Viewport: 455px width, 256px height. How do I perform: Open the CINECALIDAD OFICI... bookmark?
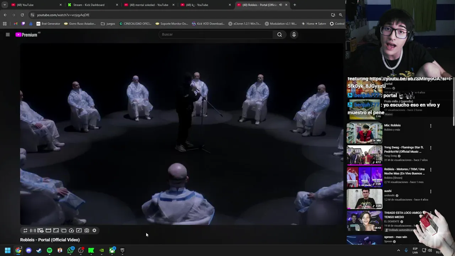135,24
